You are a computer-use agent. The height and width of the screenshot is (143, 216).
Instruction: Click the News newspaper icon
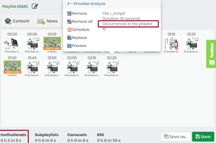(x=41, y=21)
